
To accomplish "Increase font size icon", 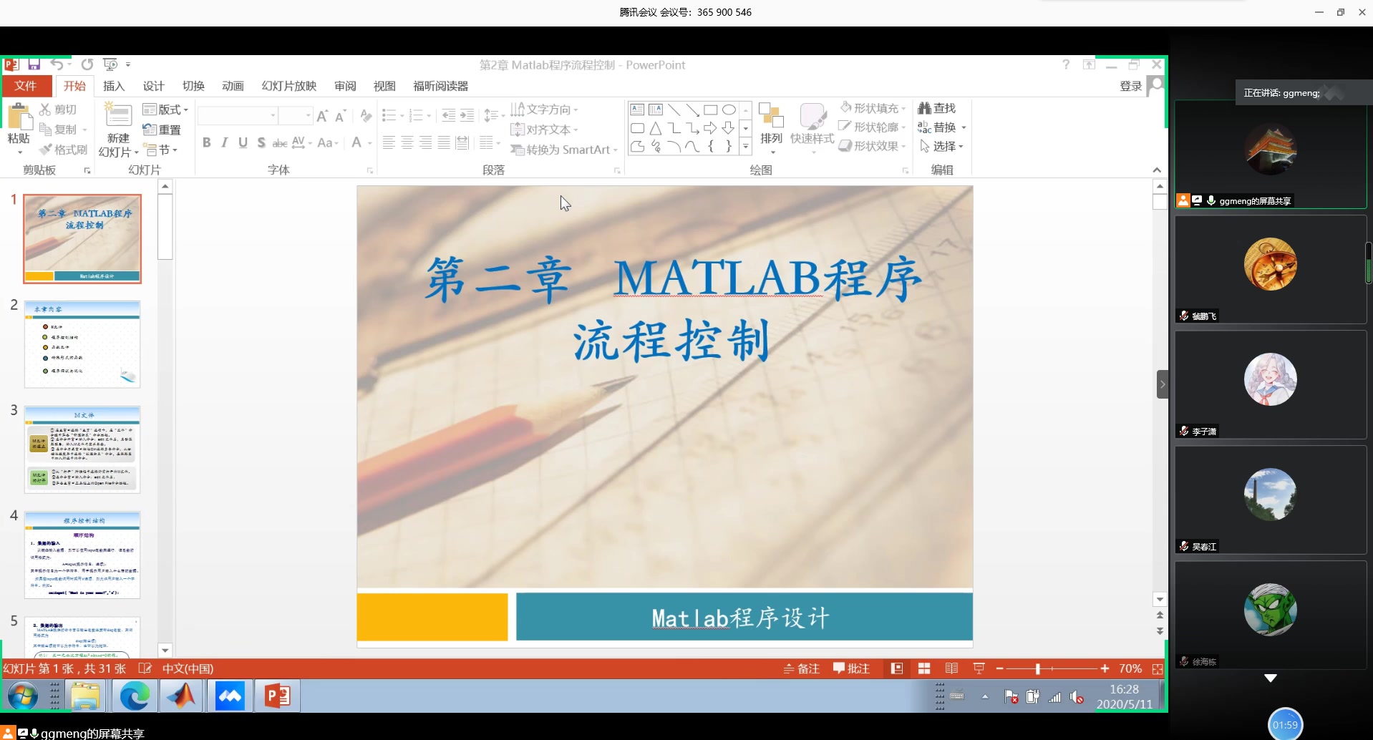I will click(x=323, y=116).
